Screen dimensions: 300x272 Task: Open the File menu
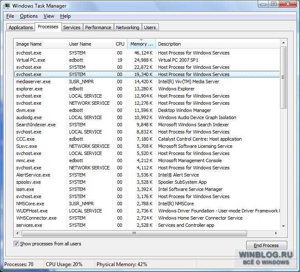tap(10, 16)
